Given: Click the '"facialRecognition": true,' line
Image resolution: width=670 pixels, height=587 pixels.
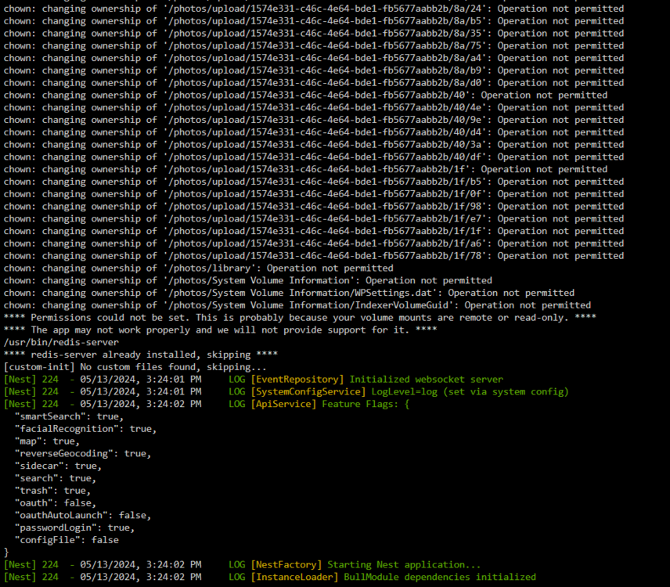Looking at the screenshot, I should 85,430.
